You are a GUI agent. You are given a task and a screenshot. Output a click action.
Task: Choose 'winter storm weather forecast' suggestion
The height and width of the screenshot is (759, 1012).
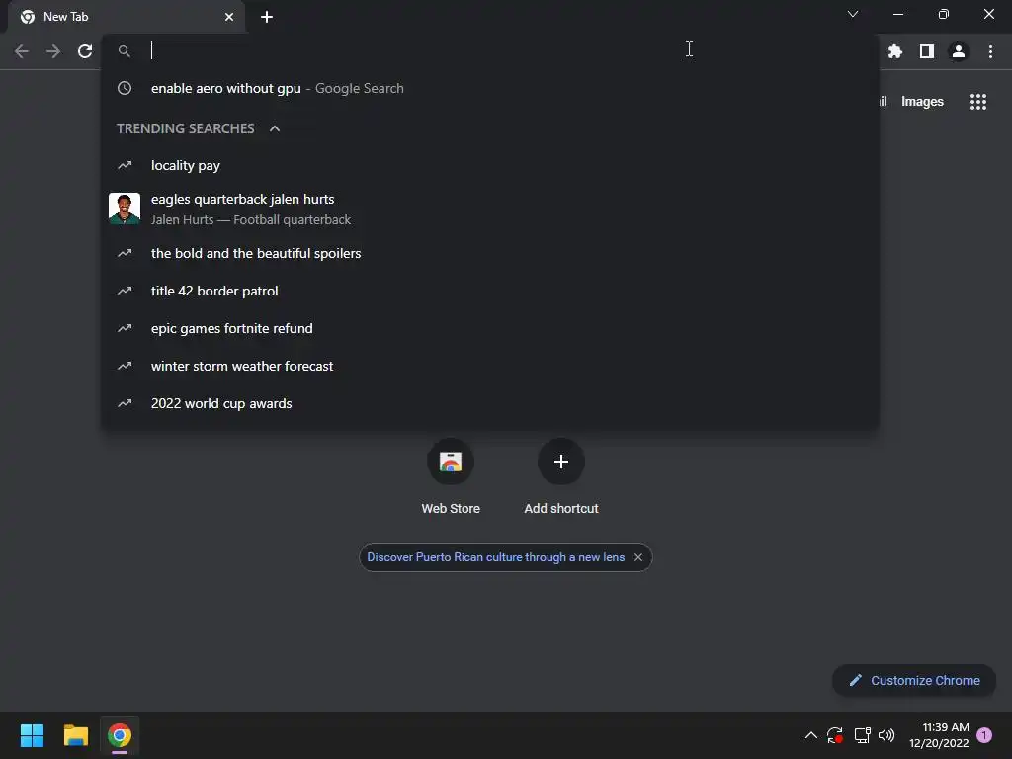pyautogui.click(x=490, y=366)
